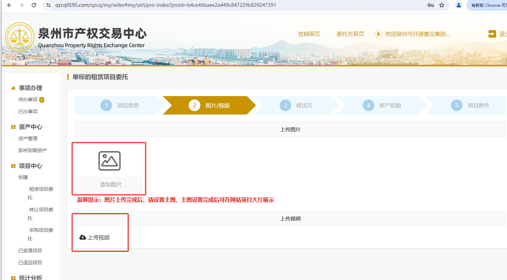This screenshot has width=507, height=280.
Task: Open the 官网首页 link
Action: [309, 34]
